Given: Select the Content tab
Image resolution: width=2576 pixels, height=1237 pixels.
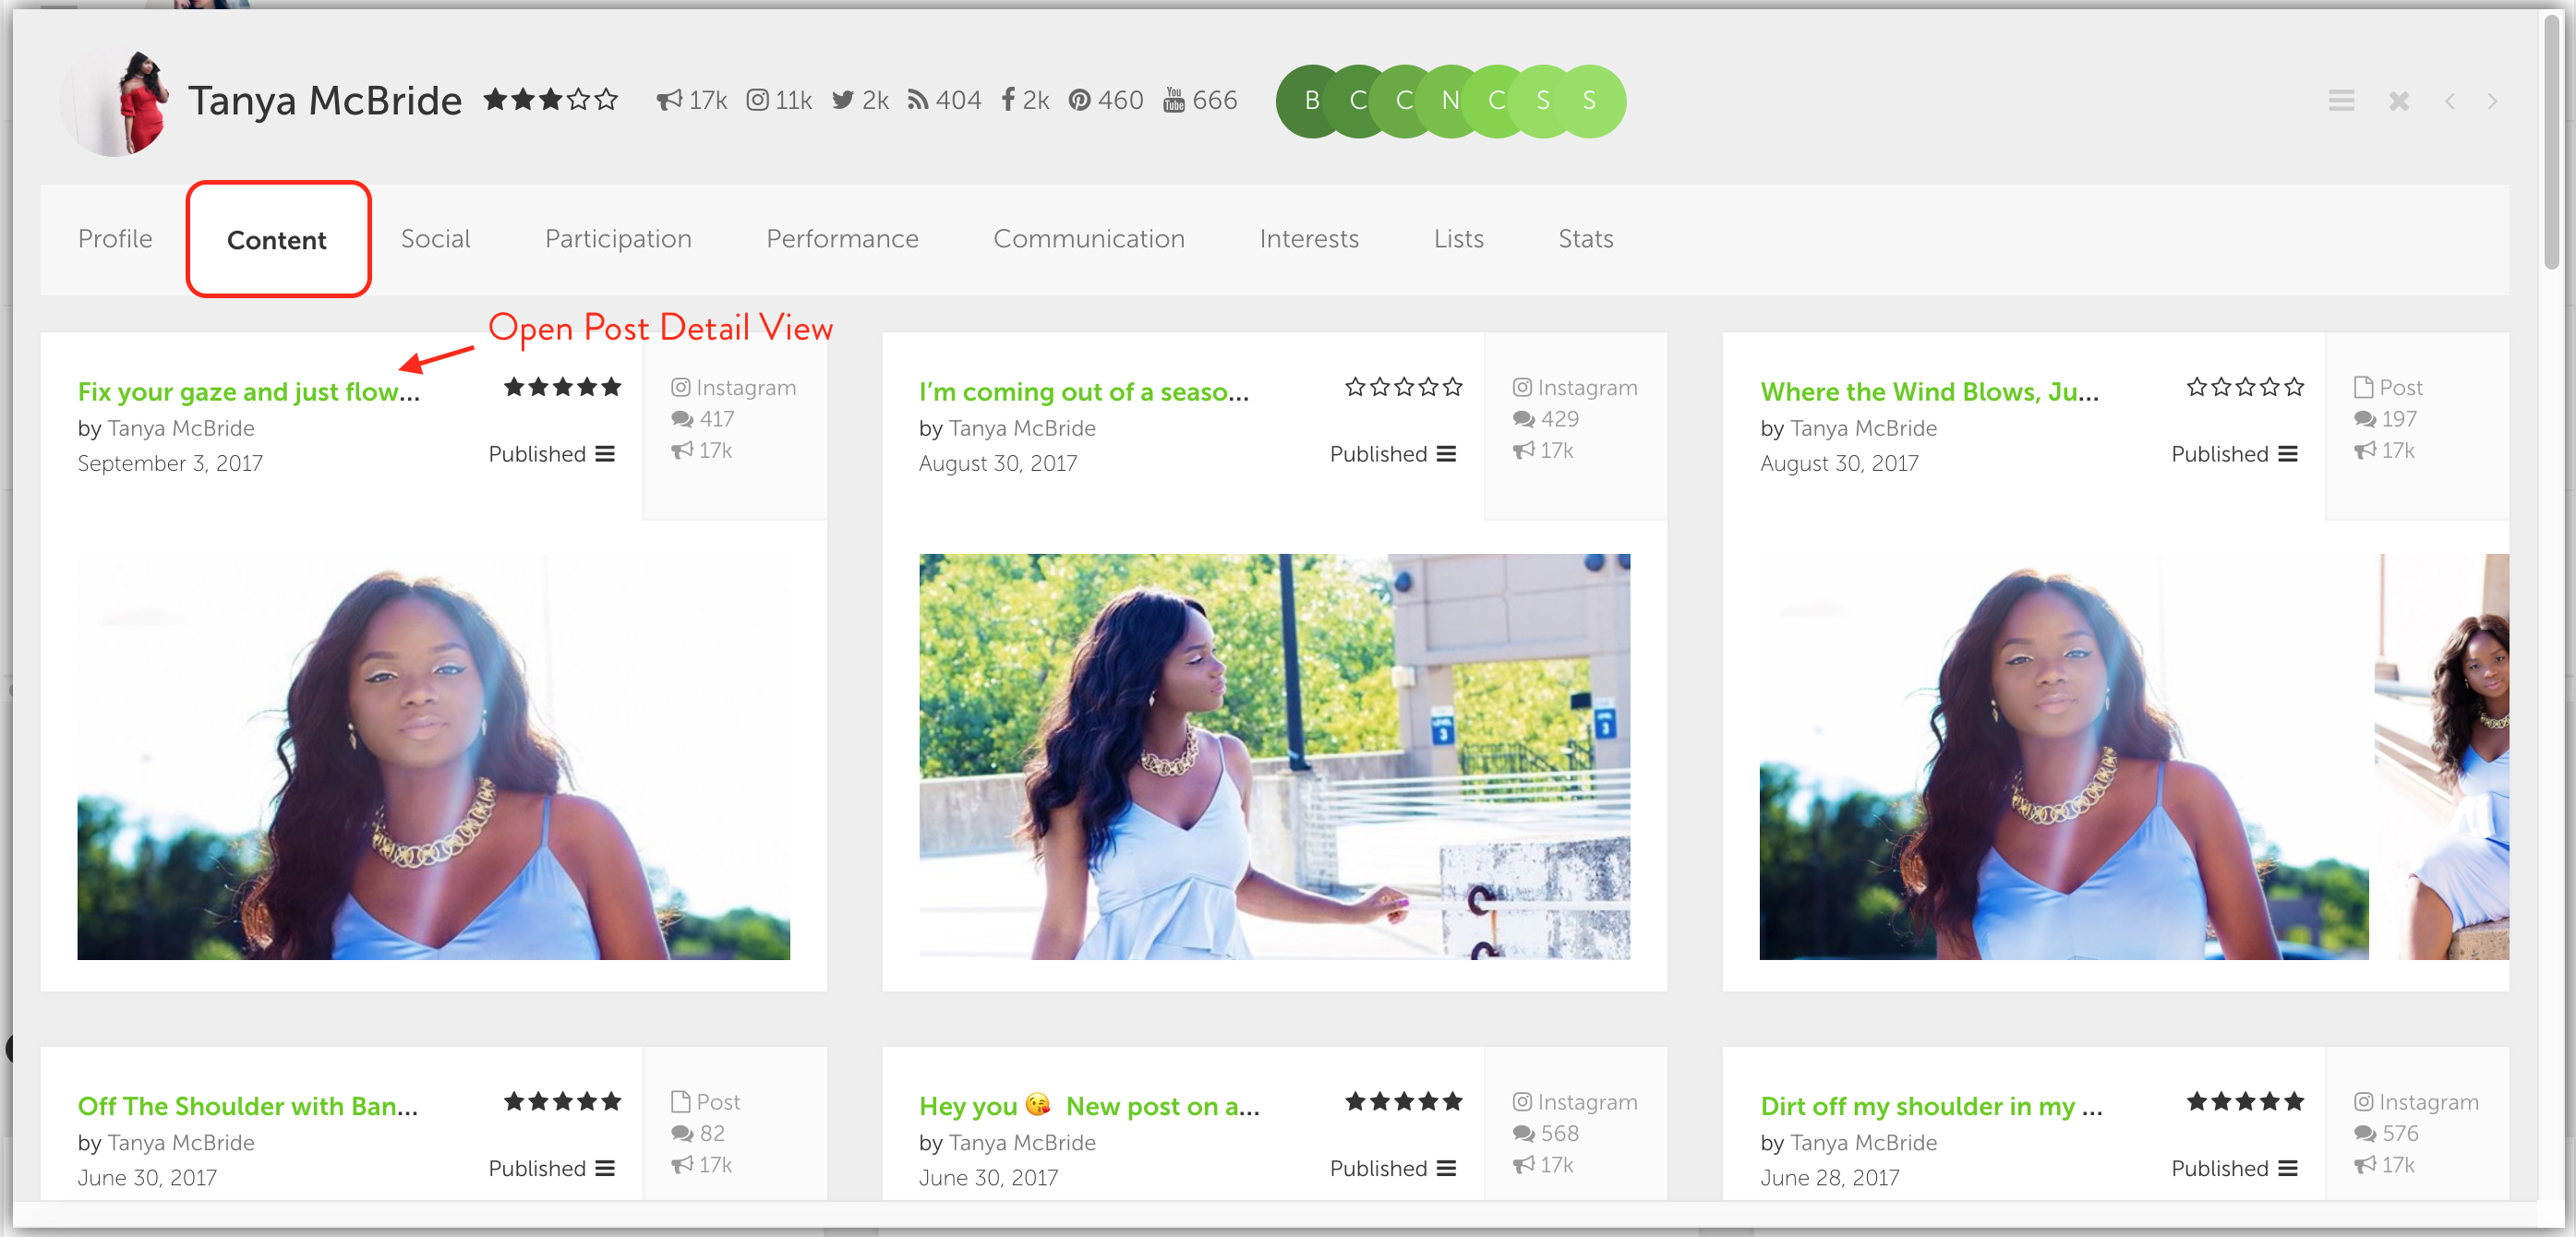Looking at the screenshot, I should 277,240.
